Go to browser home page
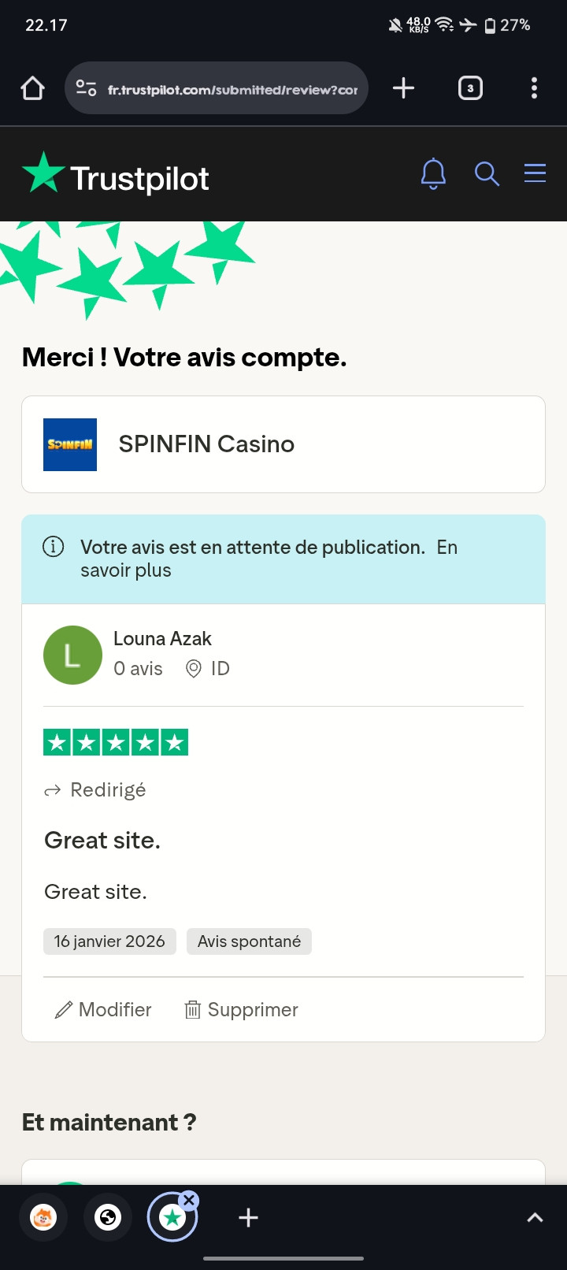Image resolution: width=567 pixels, height=1270 pixels. pyautogui.click(x=33, y=88)
